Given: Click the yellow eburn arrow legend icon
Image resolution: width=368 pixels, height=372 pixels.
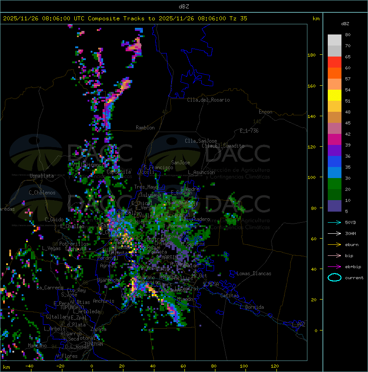Looking at the screenshot, I should point(334,245).
